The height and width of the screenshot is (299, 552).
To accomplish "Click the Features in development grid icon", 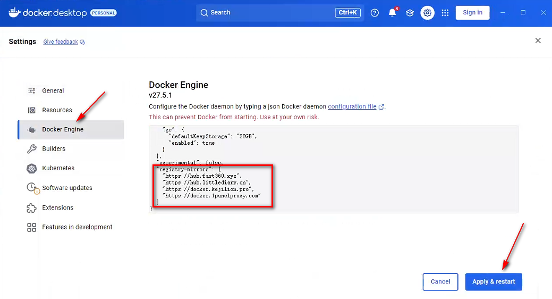I will point(32,227).
